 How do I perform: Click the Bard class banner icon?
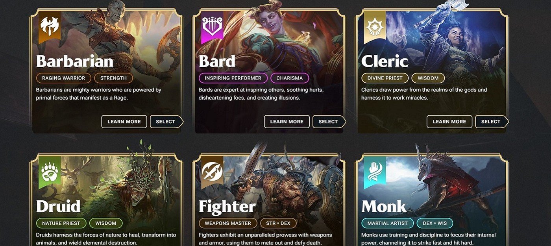click(x=212, y=27)
